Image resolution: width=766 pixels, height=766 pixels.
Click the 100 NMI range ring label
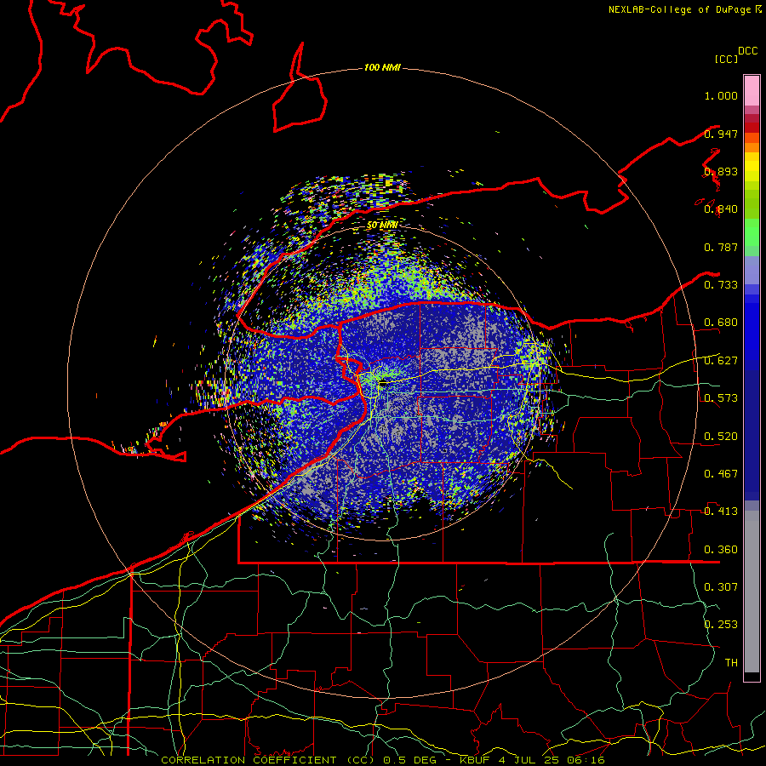click(382, 67)
